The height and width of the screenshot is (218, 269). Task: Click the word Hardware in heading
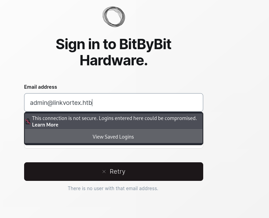(114, 61)
